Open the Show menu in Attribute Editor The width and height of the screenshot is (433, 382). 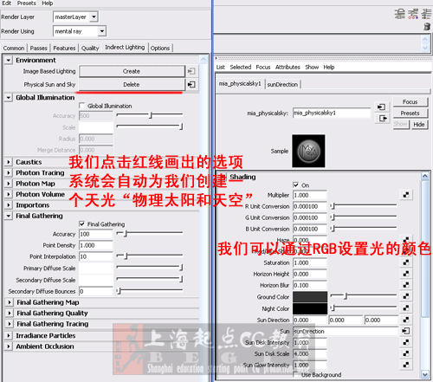[312, 67]
